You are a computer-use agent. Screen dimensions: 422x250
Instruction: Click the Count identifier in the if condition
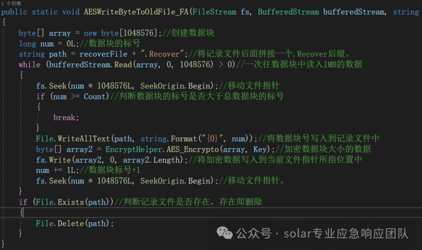coord(95,96)
